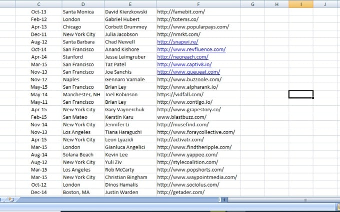Select the cell with http://famebit.com/

click(x=198, y=11)
